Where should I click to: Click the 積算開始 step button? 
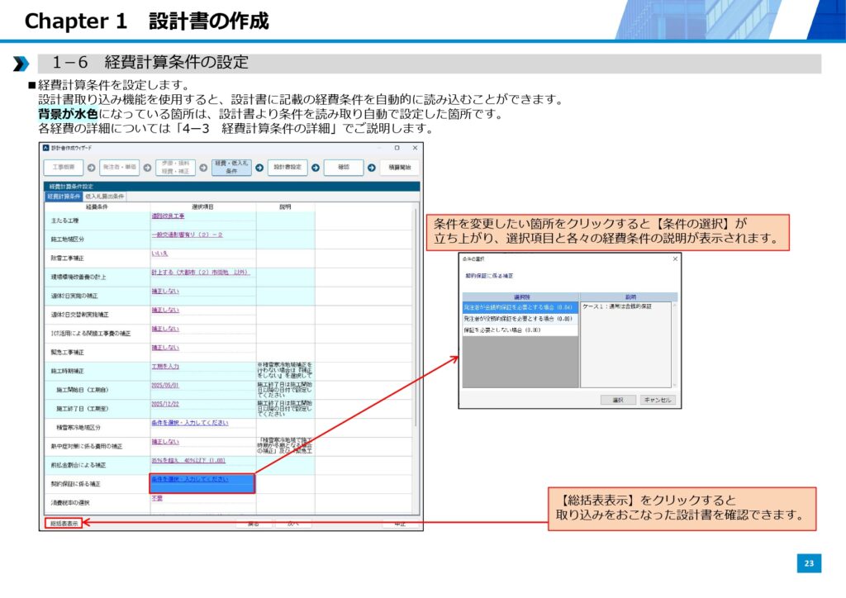pos(399,167)
